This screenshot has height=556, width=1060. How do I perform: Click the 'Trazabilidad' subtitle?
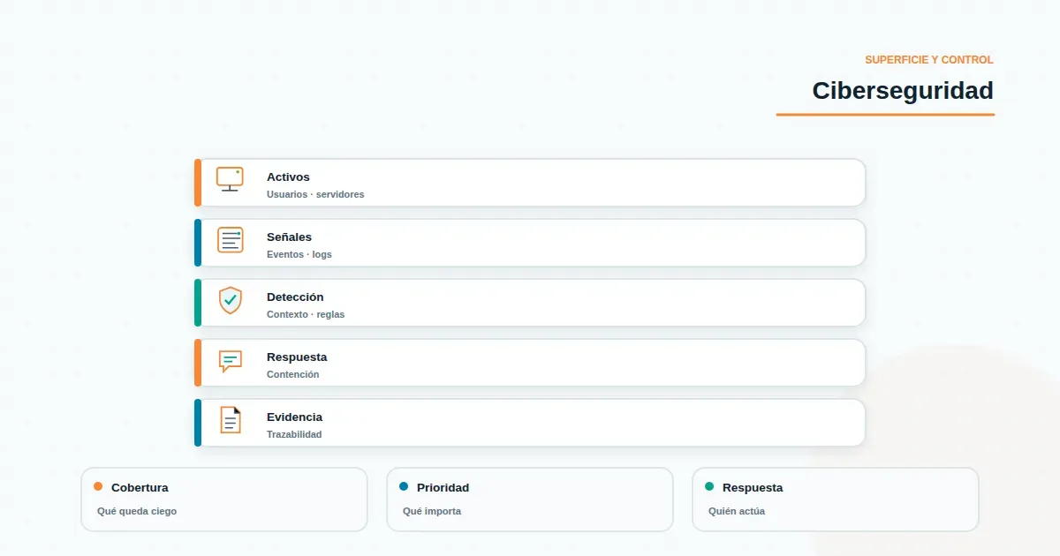[294, 434]
